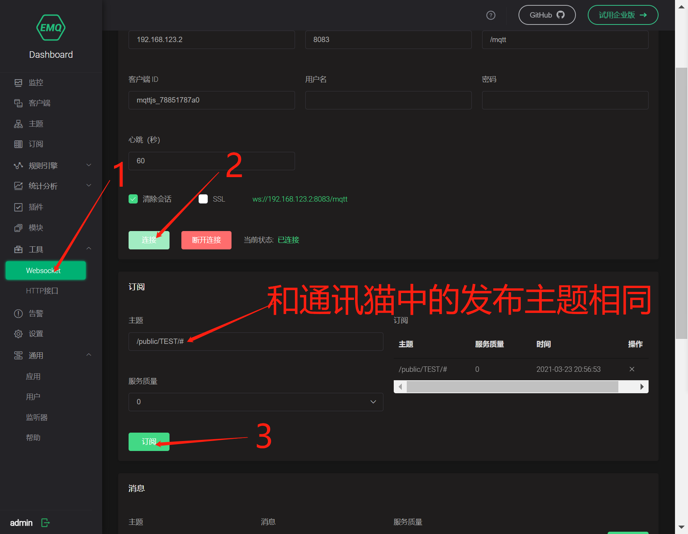
Task: Click the alarms (告警) exclamation icon
Action: coord(18,314)
